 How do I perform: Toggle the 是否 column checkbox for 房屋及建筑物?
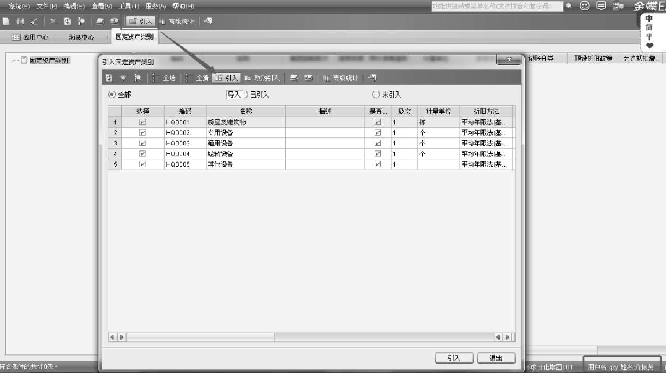click(377, 122)
